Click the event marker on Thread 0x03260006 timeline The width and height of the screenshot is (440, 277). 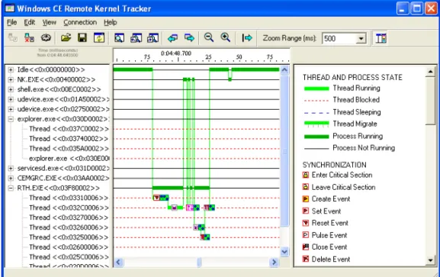tap(199, 227)
